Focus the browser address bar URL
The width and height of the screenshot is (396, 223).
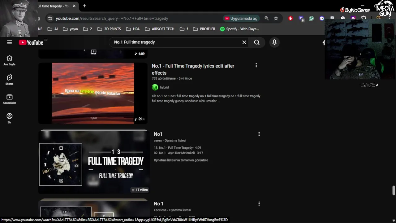tap(112, 18)
